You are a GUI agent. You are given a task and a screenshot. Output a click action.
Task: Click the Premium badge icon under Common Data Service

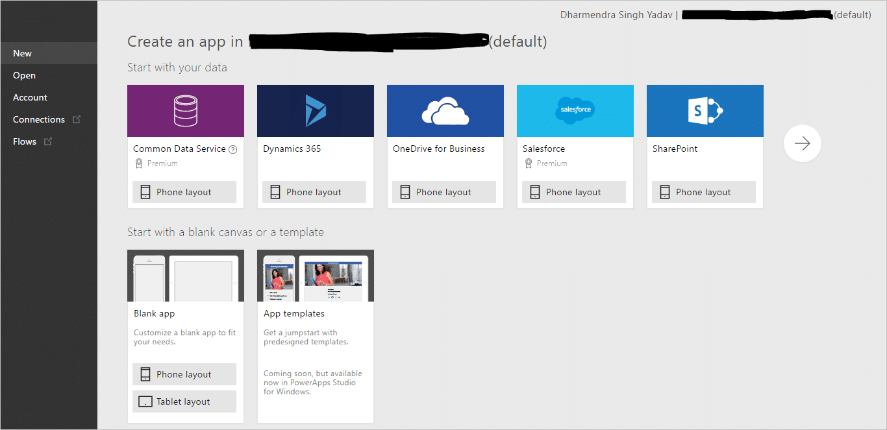(x=138, y=163)
